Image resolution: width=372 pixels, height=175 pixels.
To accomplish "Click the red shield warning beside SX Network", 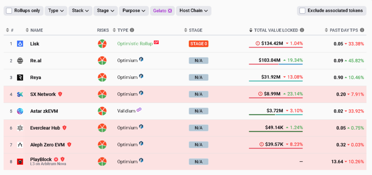I will pyautogui.click(x=60, y=94).
